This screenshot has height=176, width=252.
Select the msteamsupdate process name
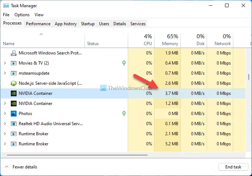[34, 73]
